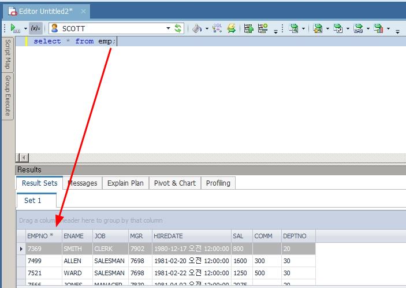Close the Editor Untitled2 tab
Viewport: 406px width, 288px height.
(83, 11)
